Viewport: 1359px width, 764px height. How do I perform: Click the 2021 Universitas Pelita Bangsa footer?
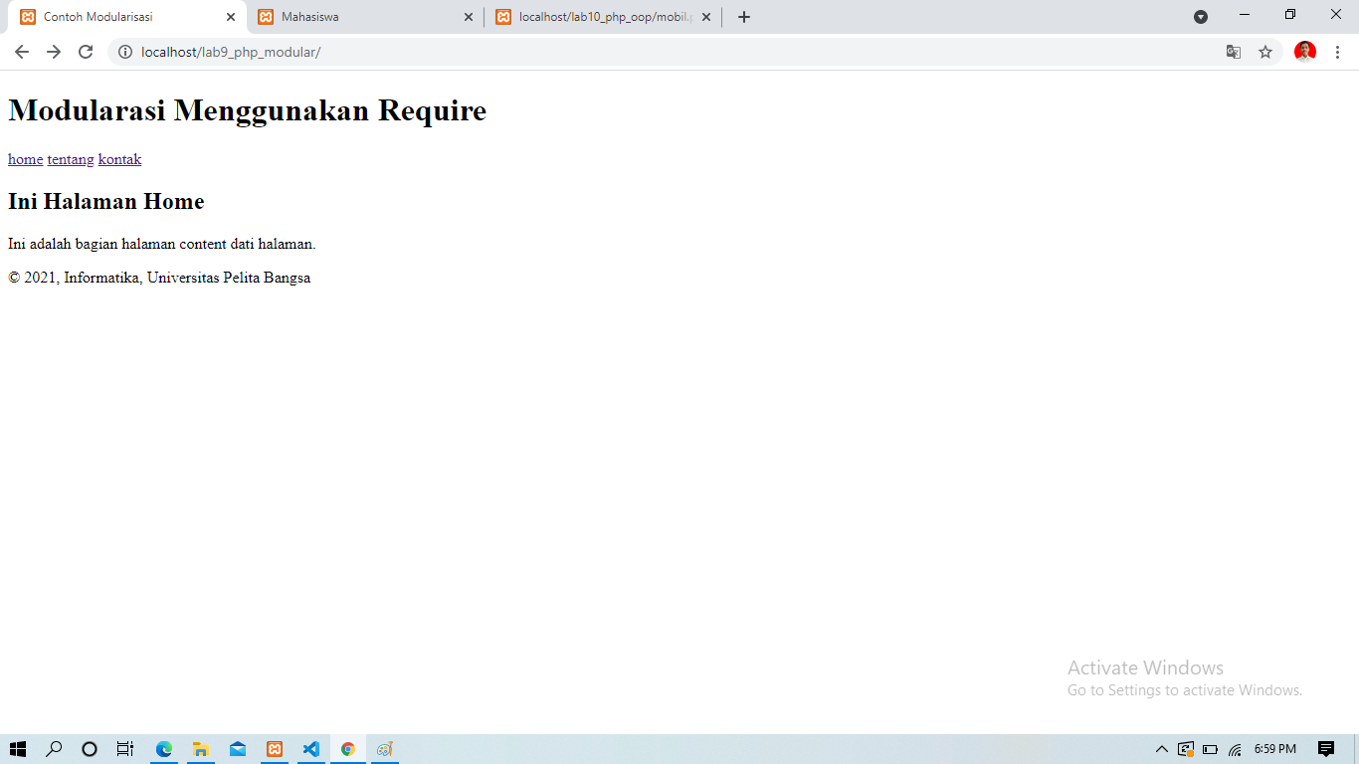(x=159, y=278)
